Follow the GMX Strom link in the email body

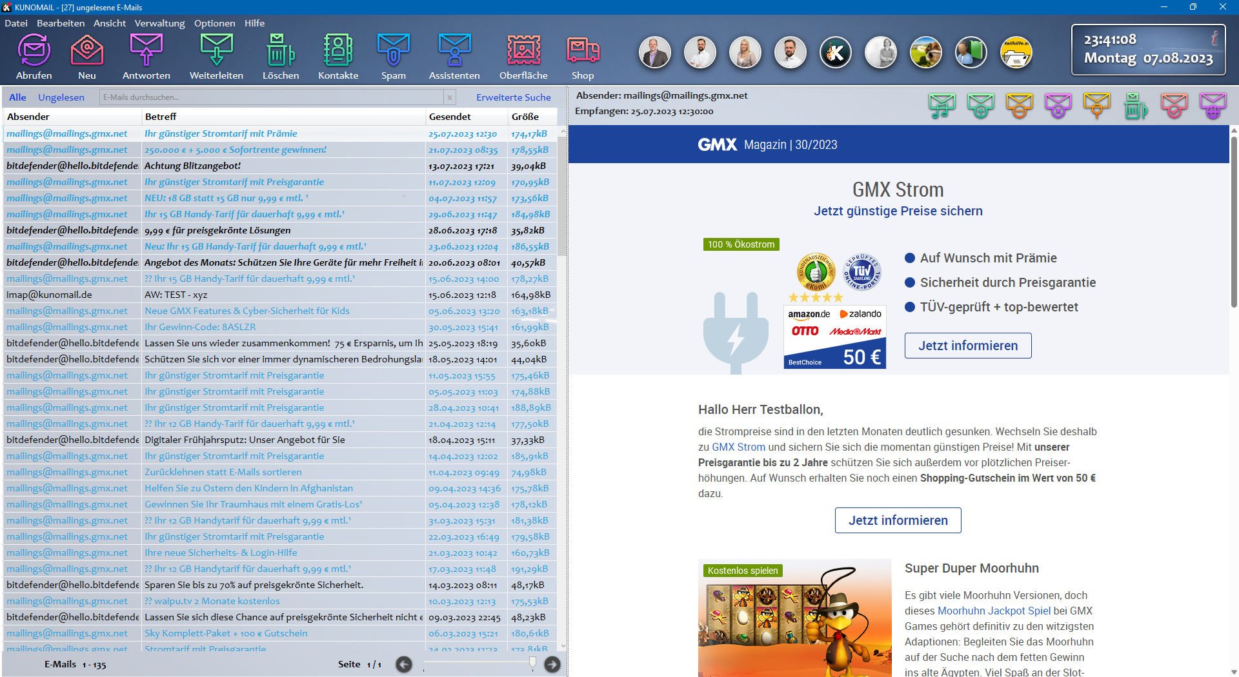click(x=738, y=447)
